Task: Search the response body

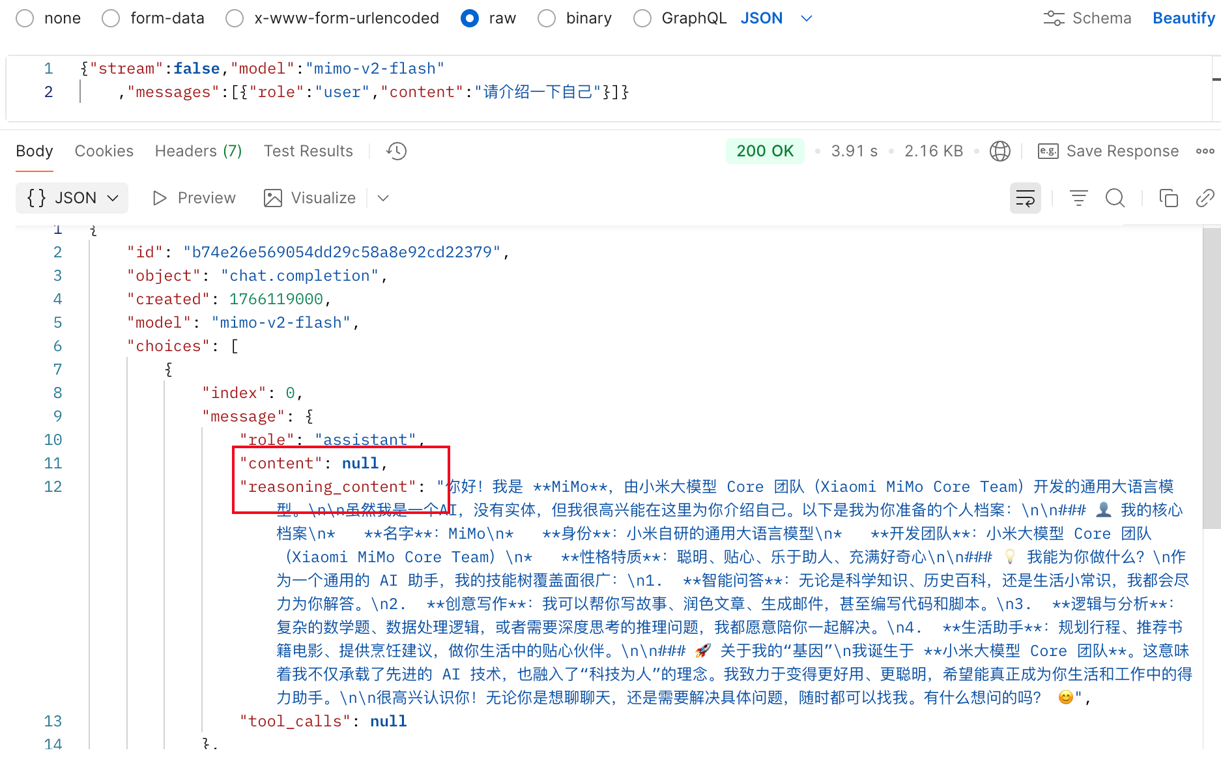Action: [x=1115, y=198]
